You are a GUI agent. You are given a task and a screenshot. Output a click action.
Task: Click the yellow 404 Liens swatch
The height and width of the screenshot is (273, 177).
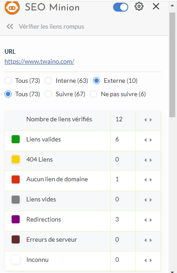point(16,159)
